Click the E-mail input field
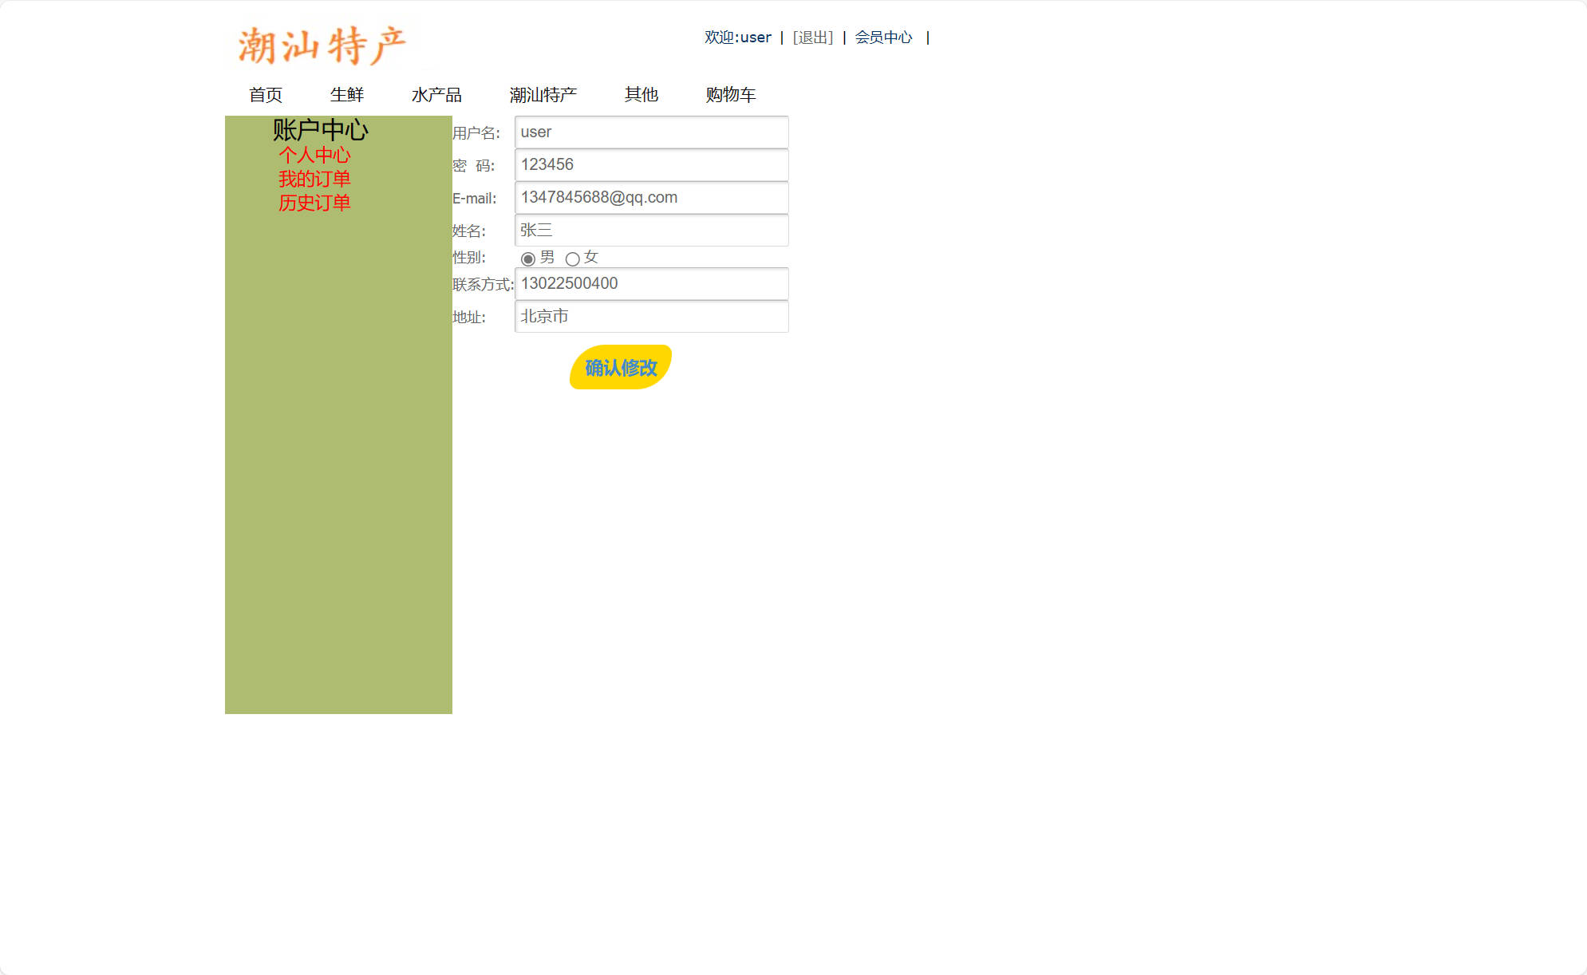Viewport: 1587px width, 975px height. (x=650, y=197)
